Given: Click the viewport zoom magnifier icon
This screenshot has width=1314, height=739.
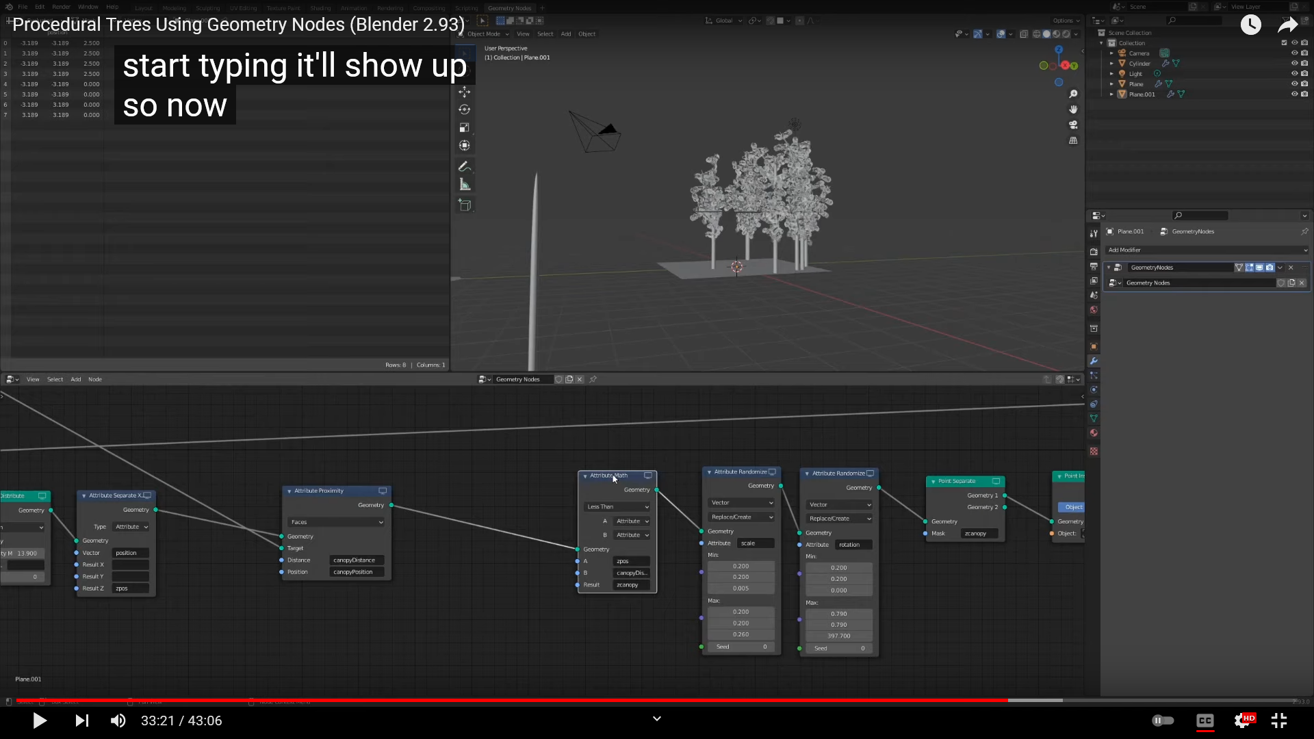Looking at the screenshot, I should 1073,94.
